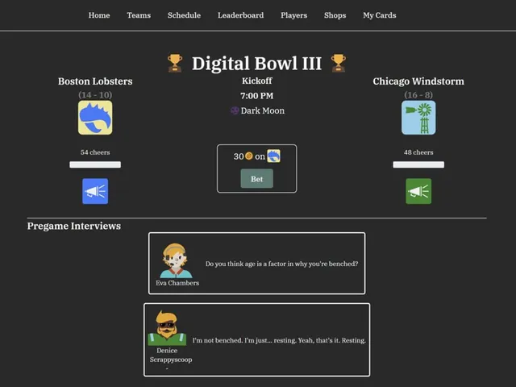The height and width of the screenshot is (387, 516).
Task: Click the coin icon in the bet box
Action: (x=249, y=156)
